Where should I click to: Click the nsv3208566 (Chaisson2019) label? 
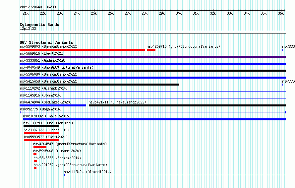(48, 123)
